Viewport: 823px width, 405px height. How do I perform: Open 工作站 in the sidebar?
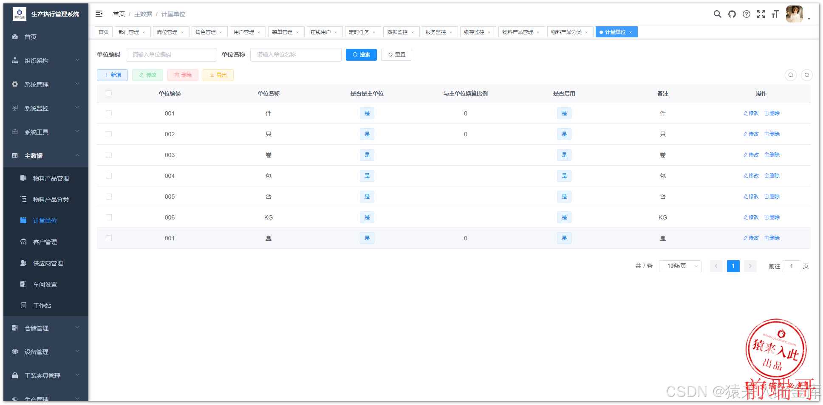pyautogui.click(x=46, y=306)
